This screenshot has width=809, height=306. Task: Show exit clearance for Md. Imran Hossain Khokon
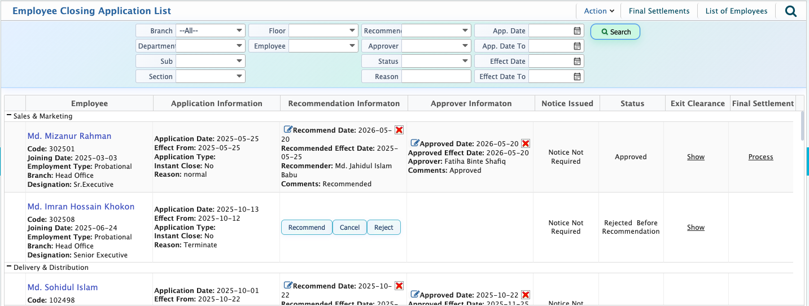696,228
